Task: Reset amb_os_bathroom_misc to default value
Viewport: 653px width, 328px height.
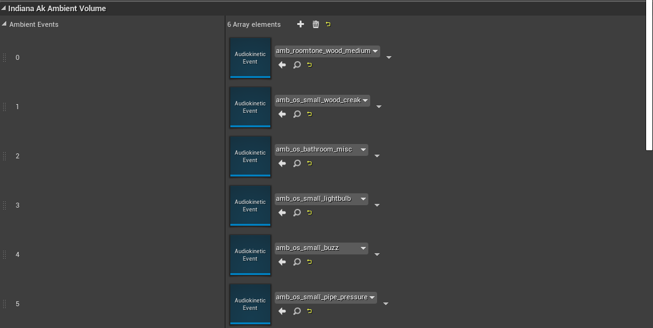Action: coord(310,163)
